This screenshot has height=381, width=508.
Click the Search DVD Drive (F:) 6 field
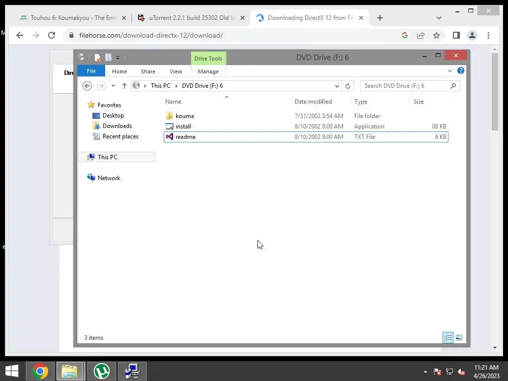click(410, 86)
